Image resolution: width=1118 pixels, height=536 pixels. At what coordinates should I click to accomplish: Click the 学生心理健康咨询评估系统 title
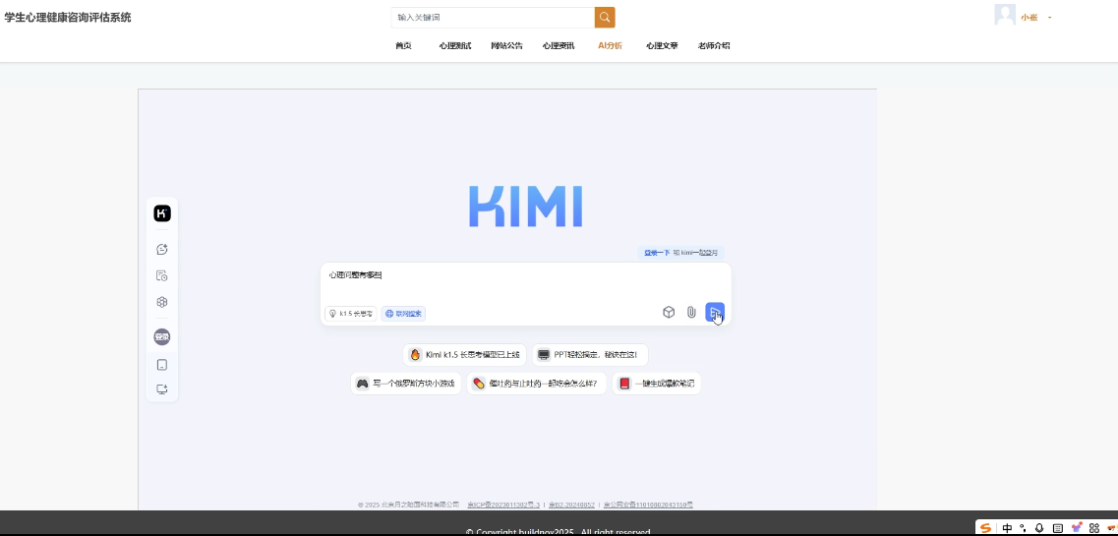point(68,17)
